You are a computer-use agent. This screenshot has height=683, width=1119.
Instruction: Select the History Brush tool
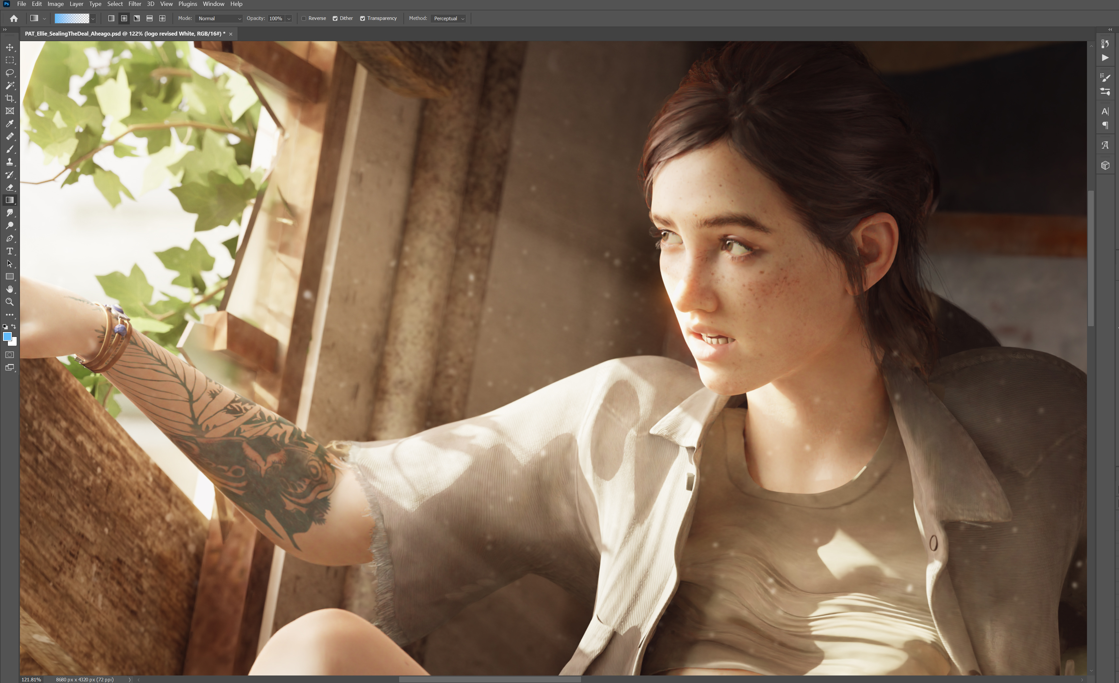point(9,175)
